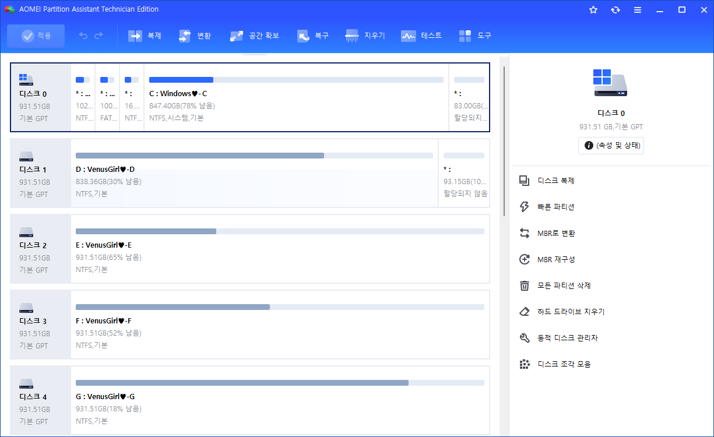Screen dimensions: 714x437
Task: Click the 속성 및 상태 button
Action: (611, 146)
